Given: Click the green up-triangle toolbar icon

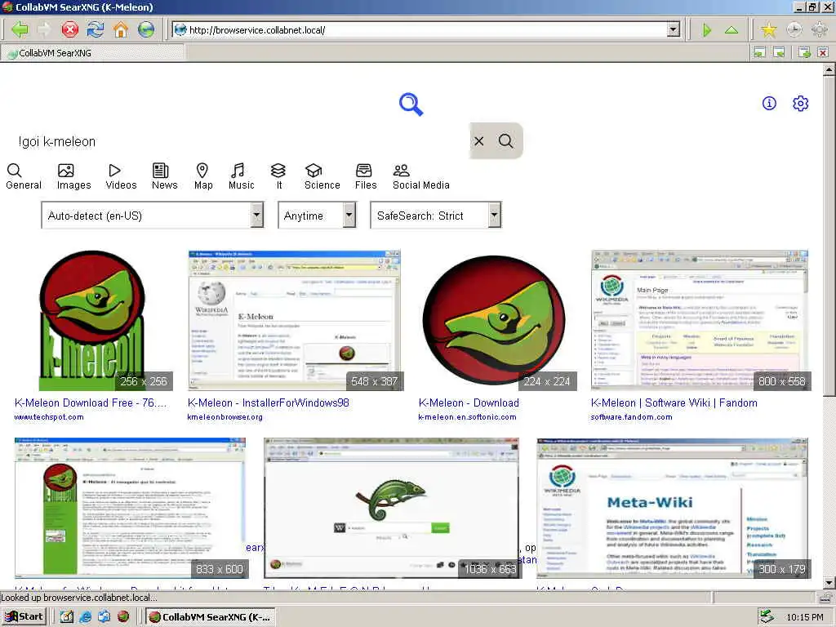Looking at the screenshot, I should [x=731, y=30].
